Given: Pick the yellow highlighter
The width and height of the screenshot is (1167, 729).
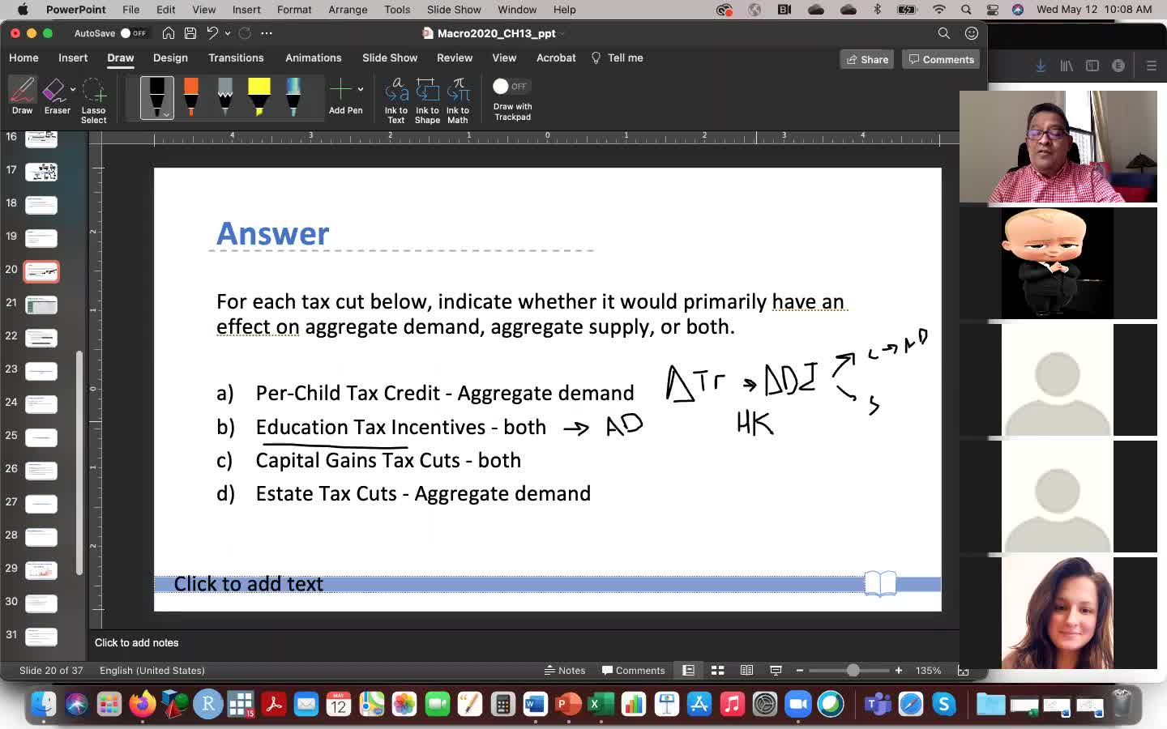Looking at the screenshot, I should tap(259, 97).
